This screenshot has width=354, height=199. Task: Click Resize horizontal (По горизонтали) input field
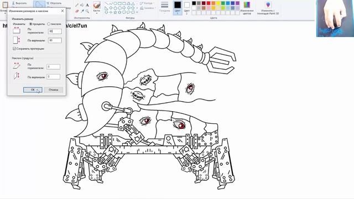pos(55,31)
